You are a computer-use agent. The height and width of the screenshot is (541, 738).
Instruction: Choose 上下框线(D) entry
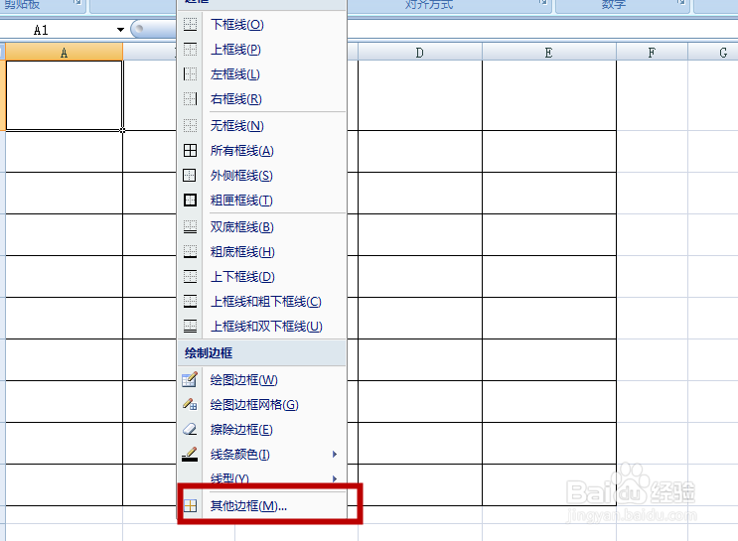click(x=261, y=277)
